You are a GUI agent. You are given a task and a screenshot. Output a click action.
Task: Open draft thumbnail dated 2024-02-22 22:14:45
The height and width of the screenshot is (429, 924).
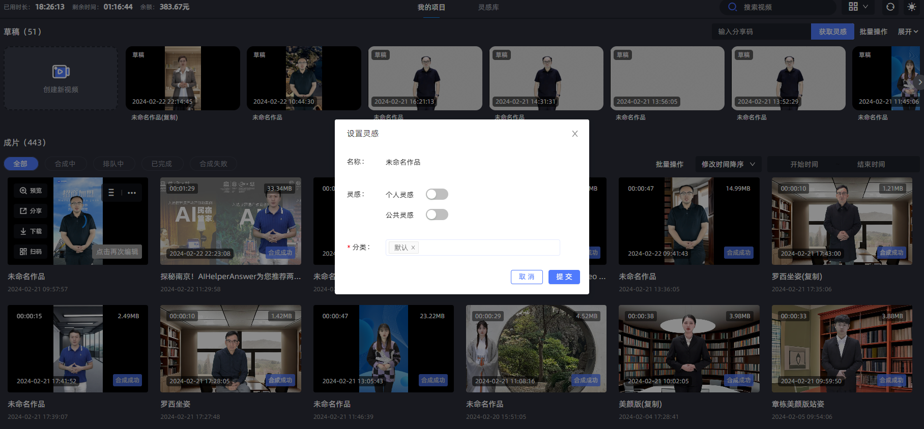pyautogui.click(x=183, y=78)
